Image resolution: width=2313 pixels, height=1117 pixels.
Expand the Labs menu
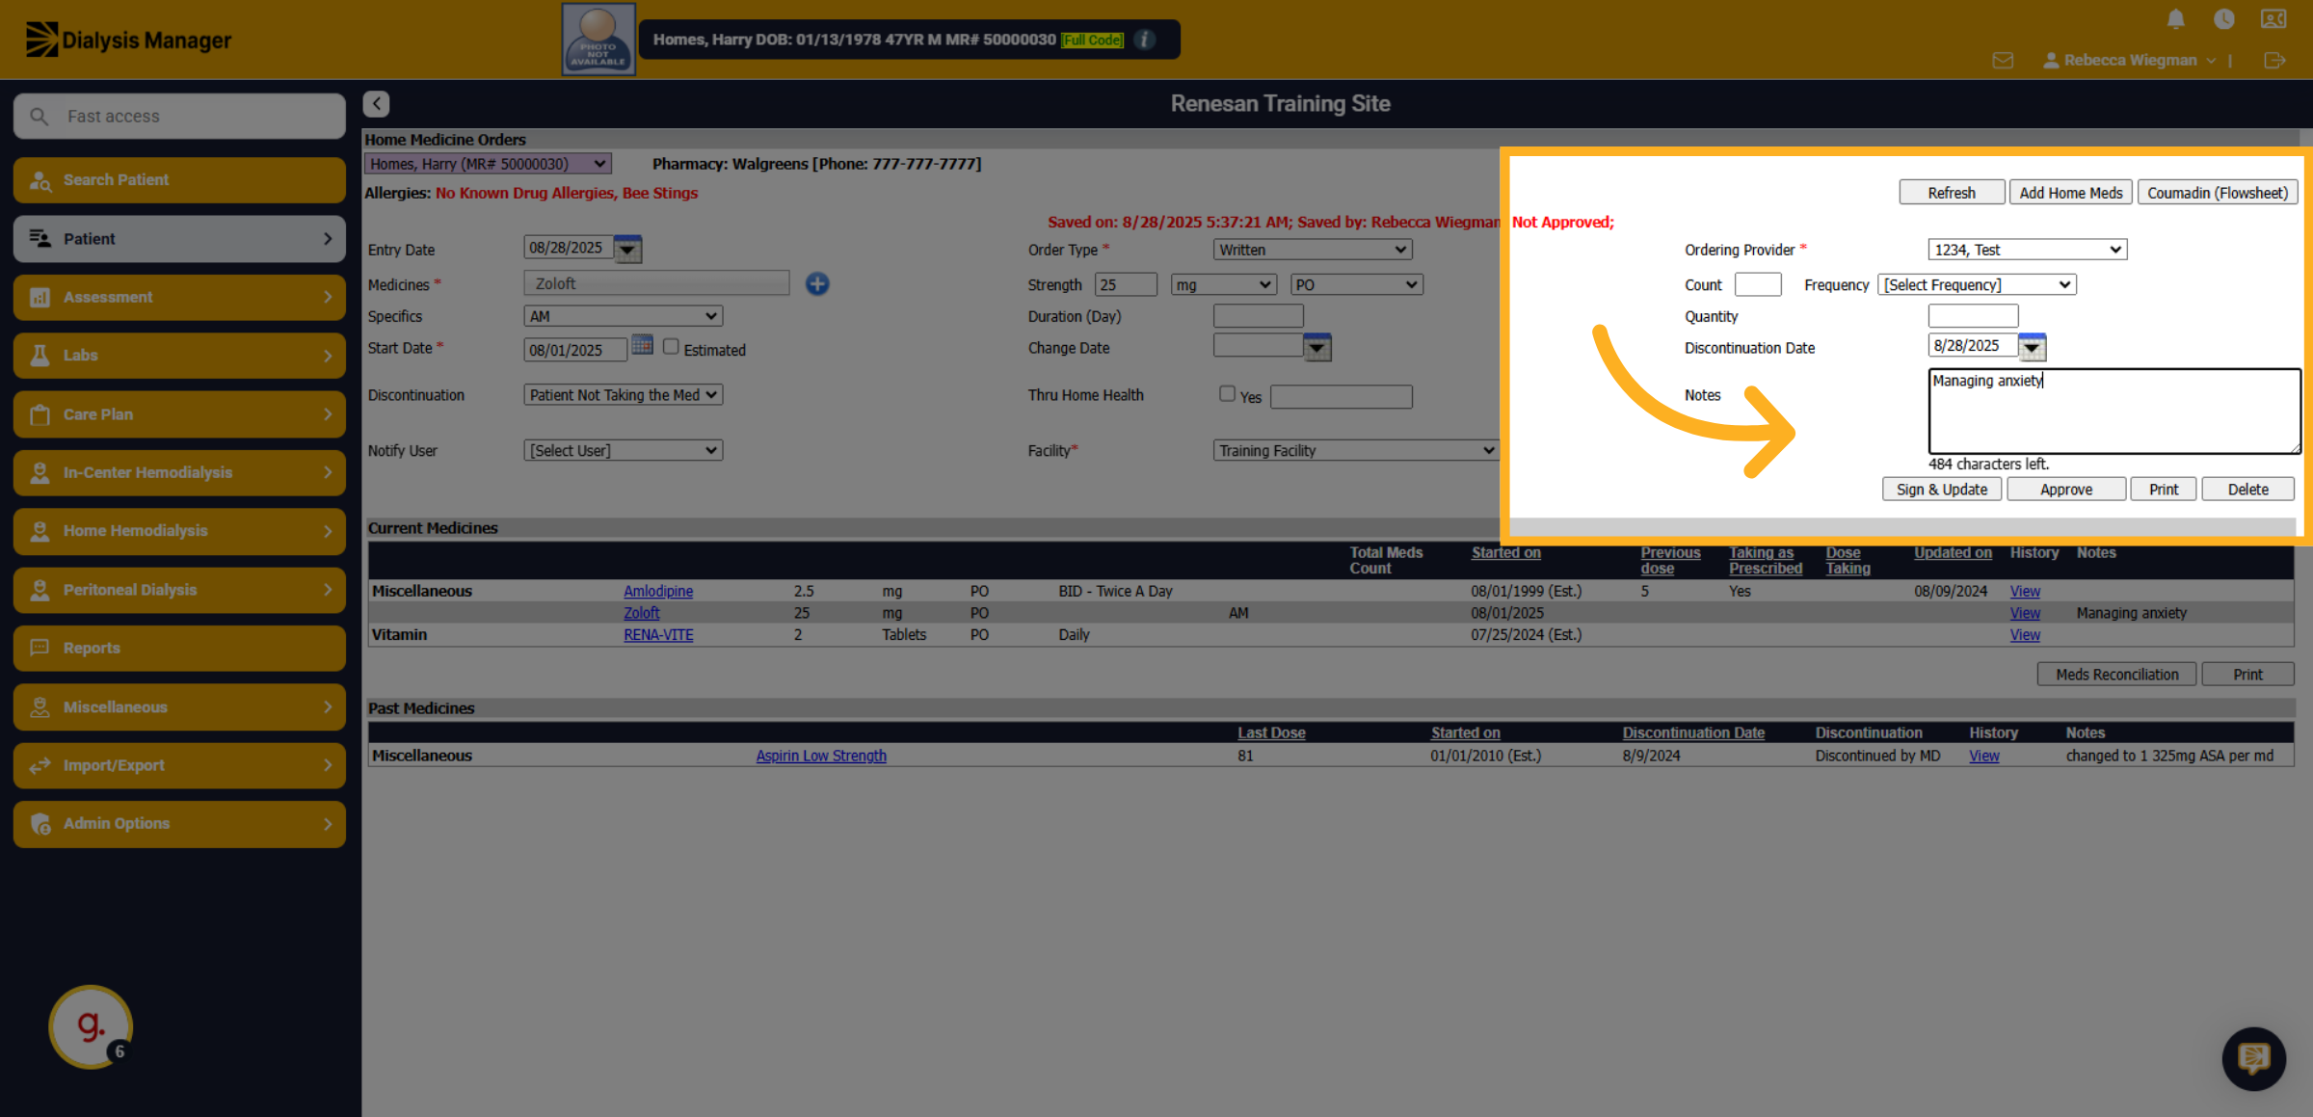(x=179, y=356)
